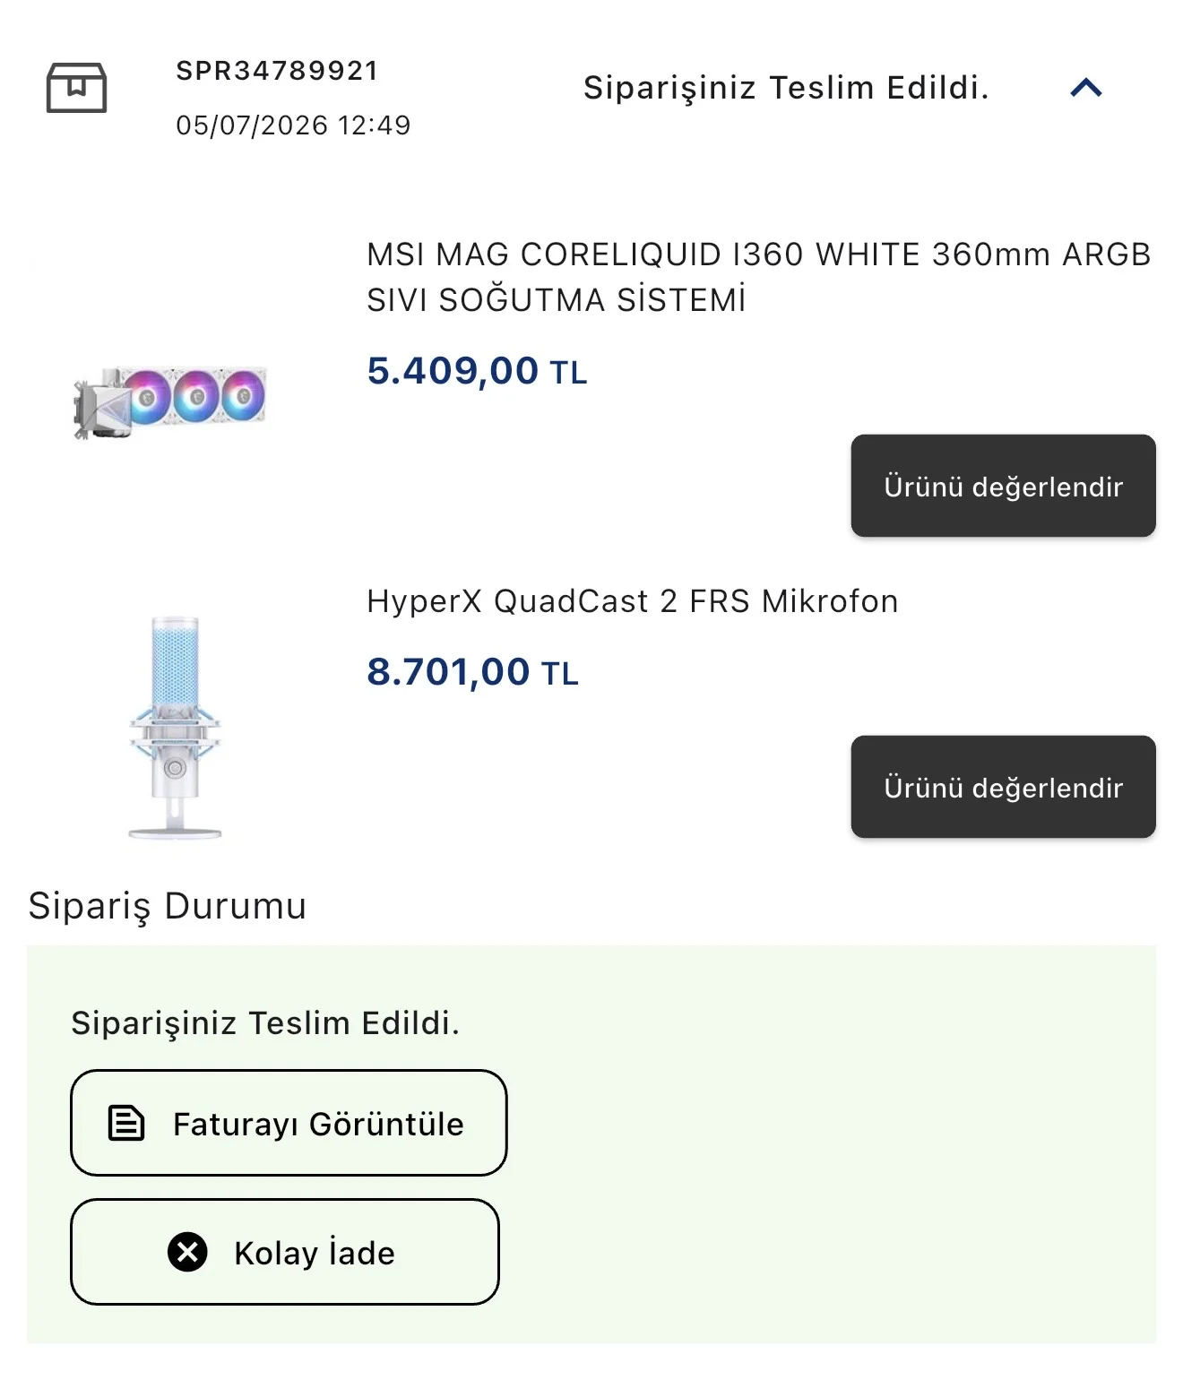Collapse the order details with the chevron
Viewport: 1183px width, 1380px height.
click(x=1085, y=88)
